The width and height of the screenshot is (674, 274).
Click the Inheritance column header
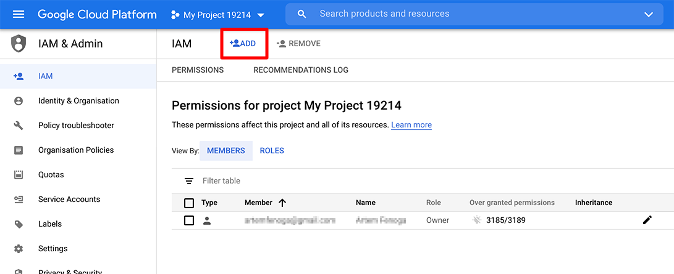pos(594,203)
